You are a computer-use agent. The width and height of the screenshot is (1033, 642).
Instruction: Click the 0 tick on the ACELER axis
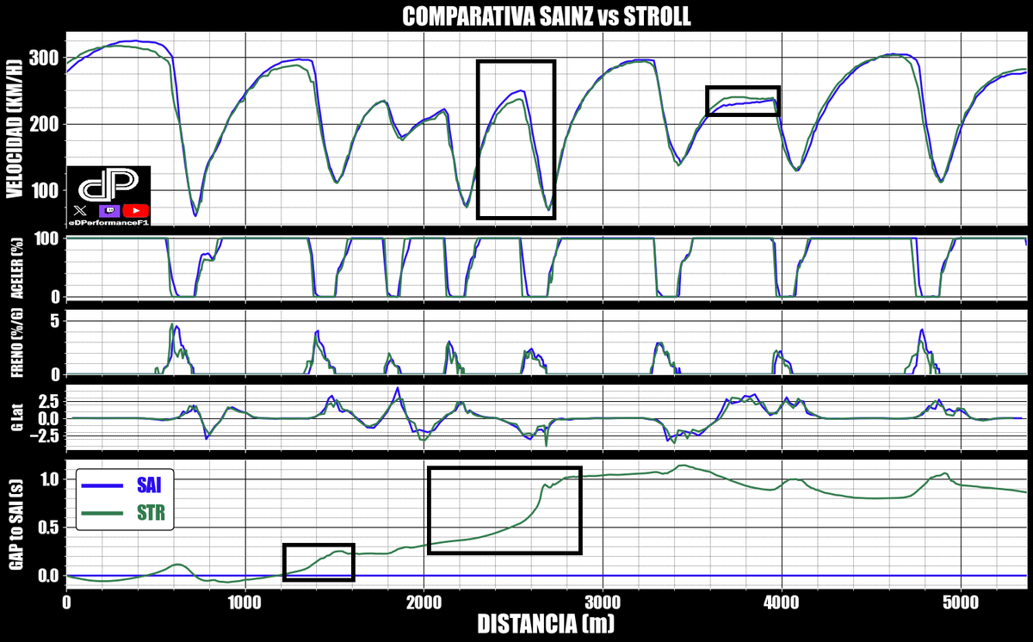click(x=53, y=296)
